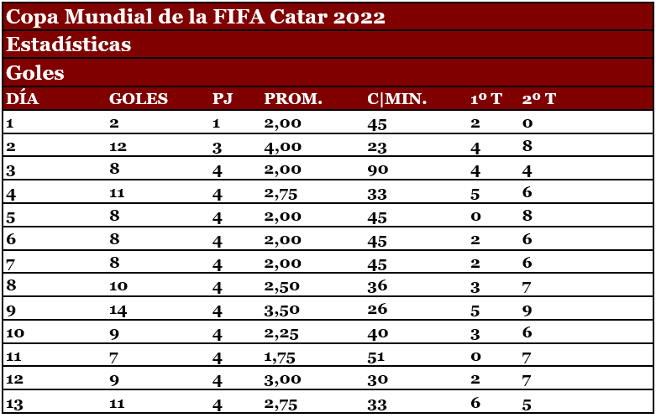656x418 pixels.
Task: Click the title 'Copa Mundial de la FIFA Catar 2022'
Action: pyautogui.click(x=196, y=17)
